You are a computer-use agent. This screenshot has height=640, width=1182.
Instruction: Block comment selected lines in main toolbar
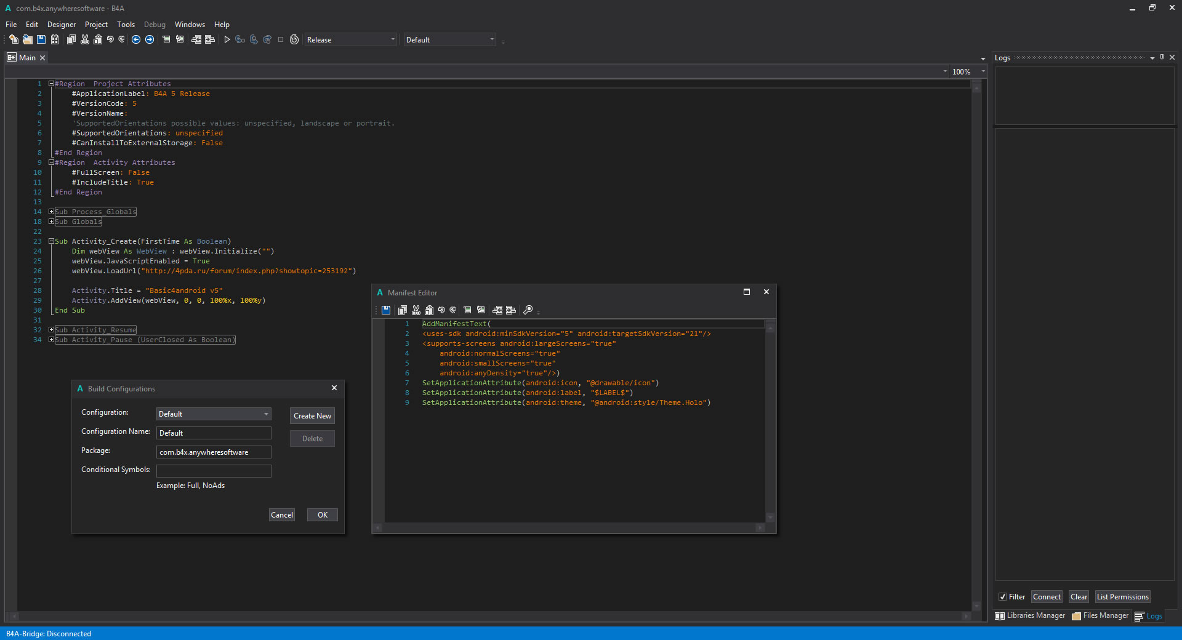(x=166, y=39)
